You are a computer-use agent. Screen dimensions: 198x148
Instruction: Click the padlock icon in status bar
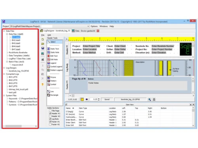point(154,99)
